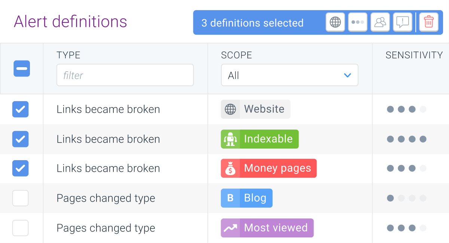Click sensitivity dots in Indexable row
This screenshot has height=243, width=449.
point(407,139)
